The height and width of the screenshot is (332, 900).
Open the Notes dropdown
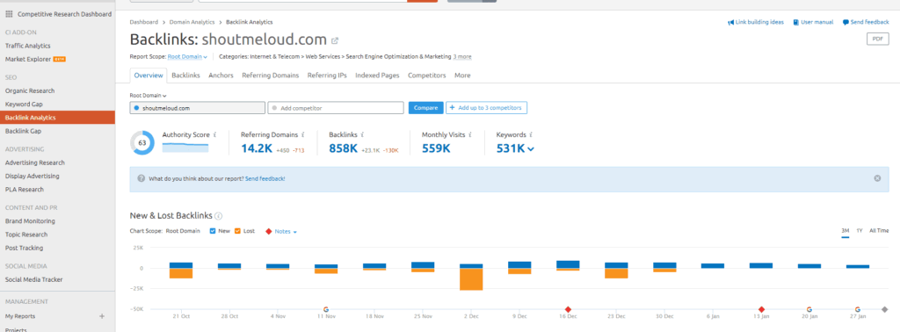click(286, 232)
